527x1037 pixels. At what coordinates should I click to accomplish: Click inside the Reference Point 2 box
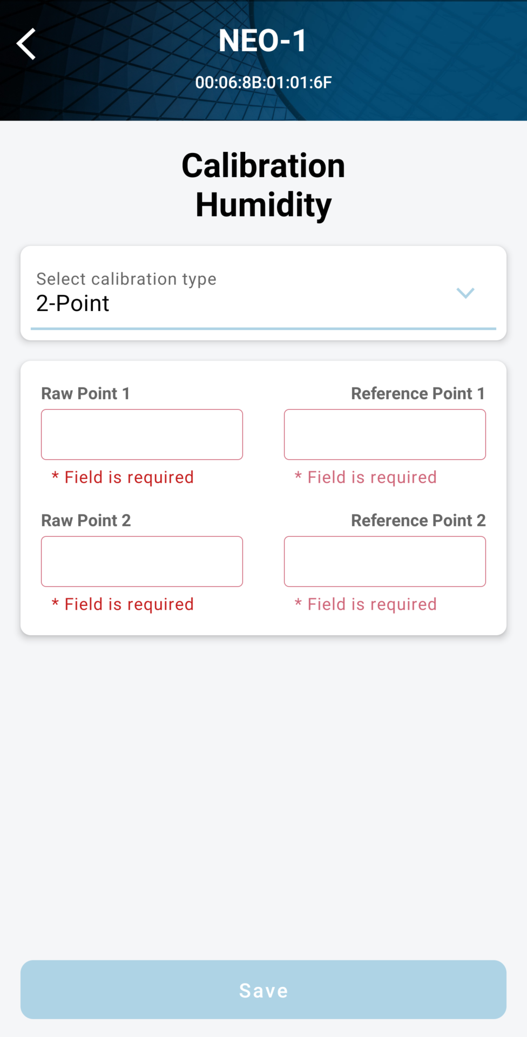pos(384,561)
